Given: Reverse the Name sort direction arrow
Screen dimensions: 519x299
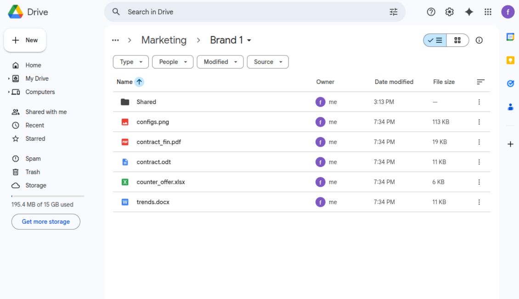Looking at the screenshot, I should [139, 82].
